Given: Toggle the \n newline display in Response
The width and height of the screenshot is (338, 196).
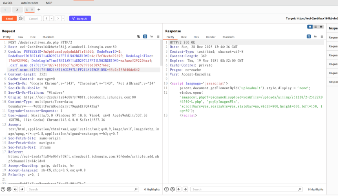Looking at the screenshot, I should pos(315,37).
